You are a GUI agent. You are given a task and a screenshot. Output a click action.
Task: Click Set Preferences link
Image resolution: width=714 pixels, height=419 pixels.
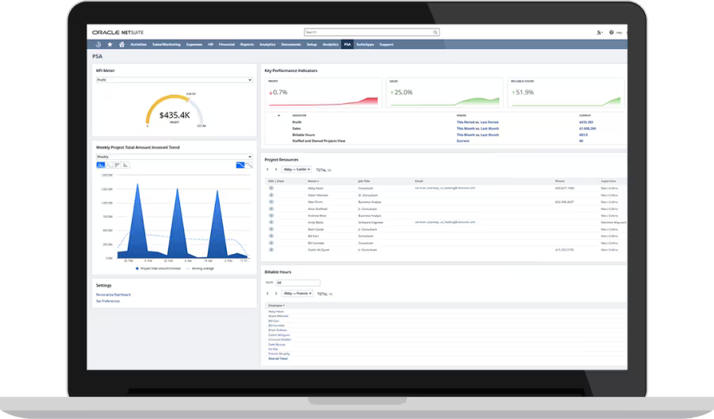click(107, 301)
